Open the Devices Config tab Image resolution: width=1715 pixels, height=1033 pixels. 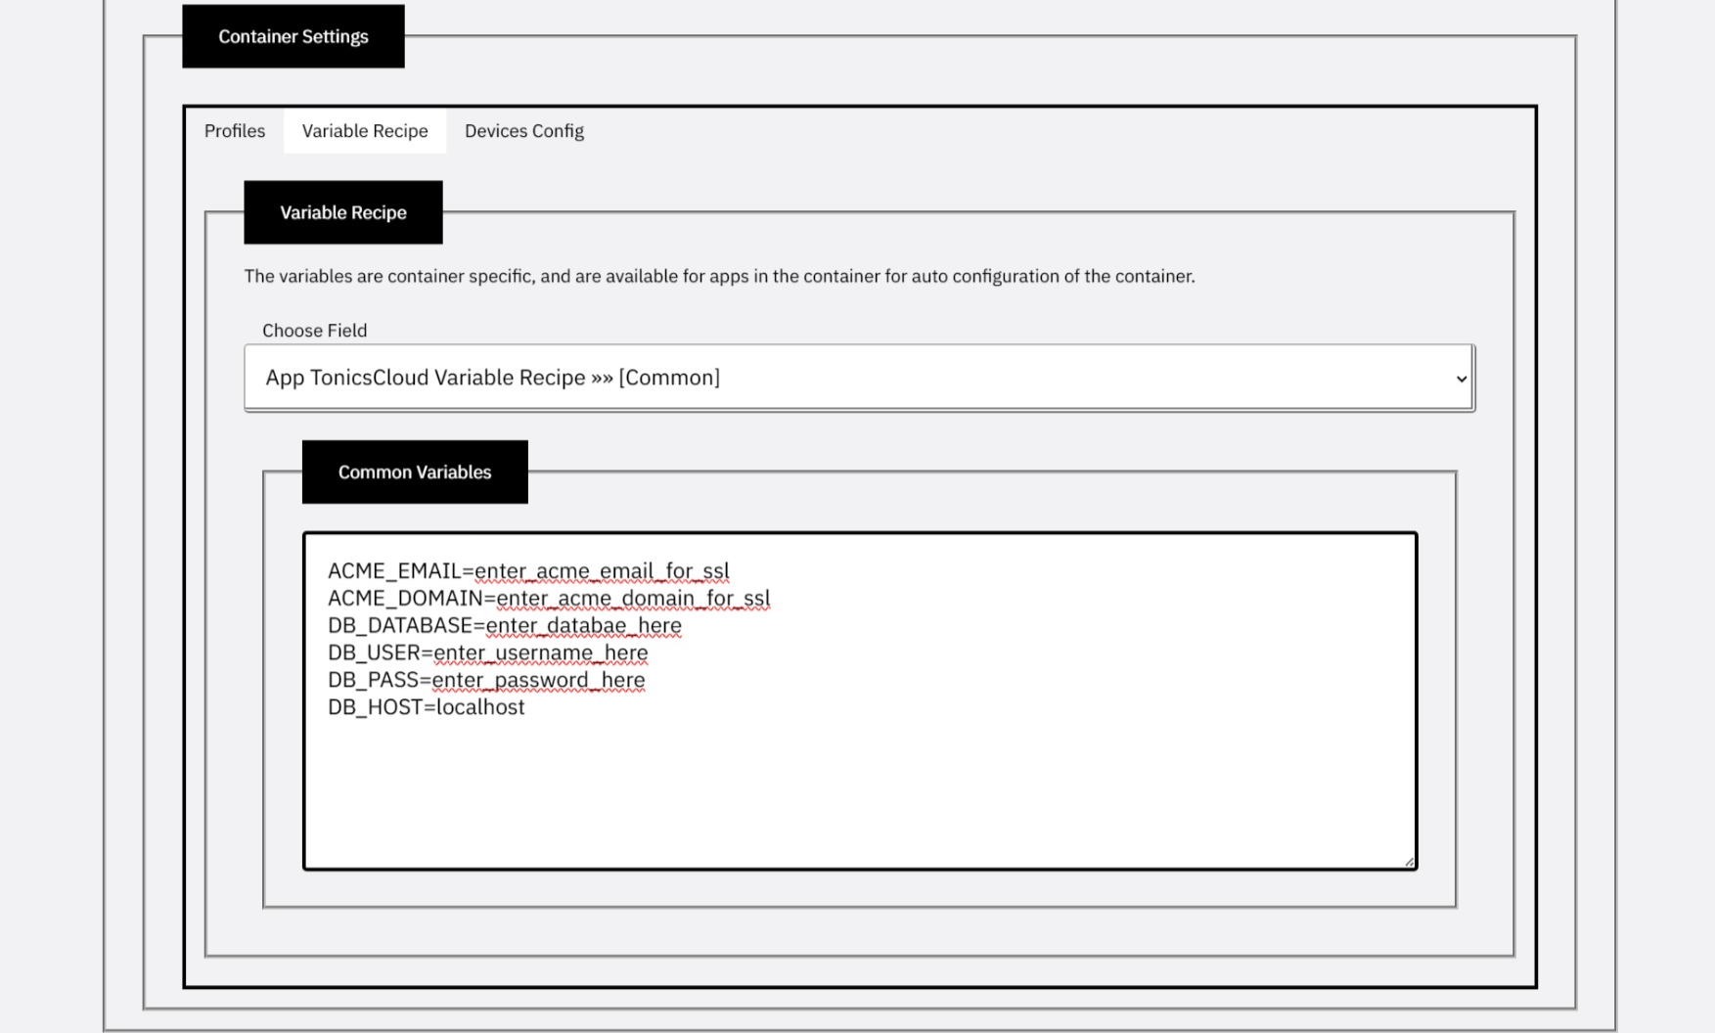pyautogui.click(x=524, y=131)
